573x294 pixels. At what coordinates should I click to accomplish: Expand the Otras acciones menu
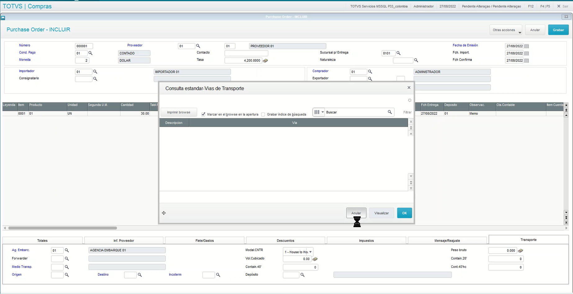click(x=506, y=30)
